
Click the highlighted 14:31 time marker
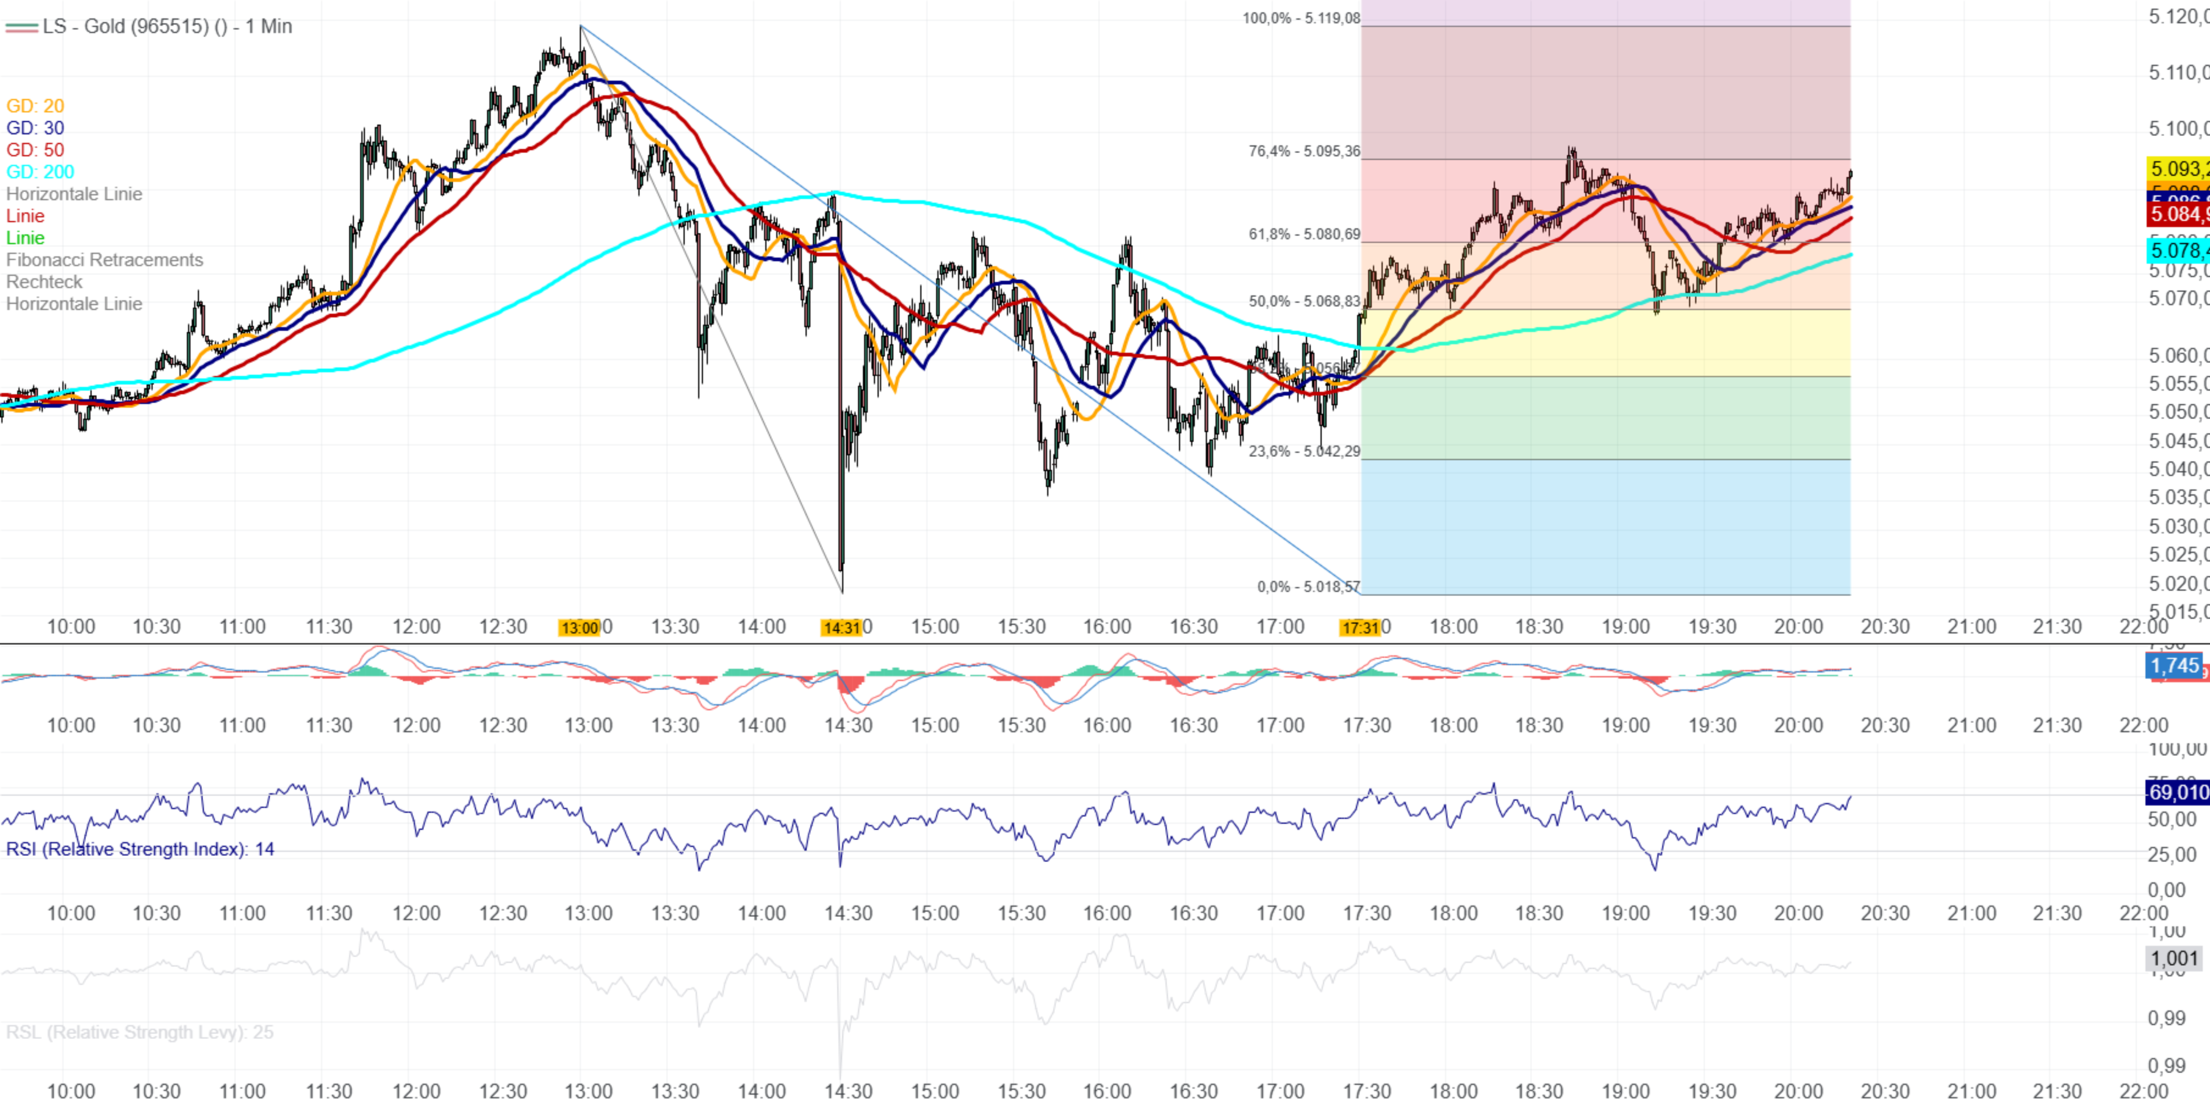[841, 628]
